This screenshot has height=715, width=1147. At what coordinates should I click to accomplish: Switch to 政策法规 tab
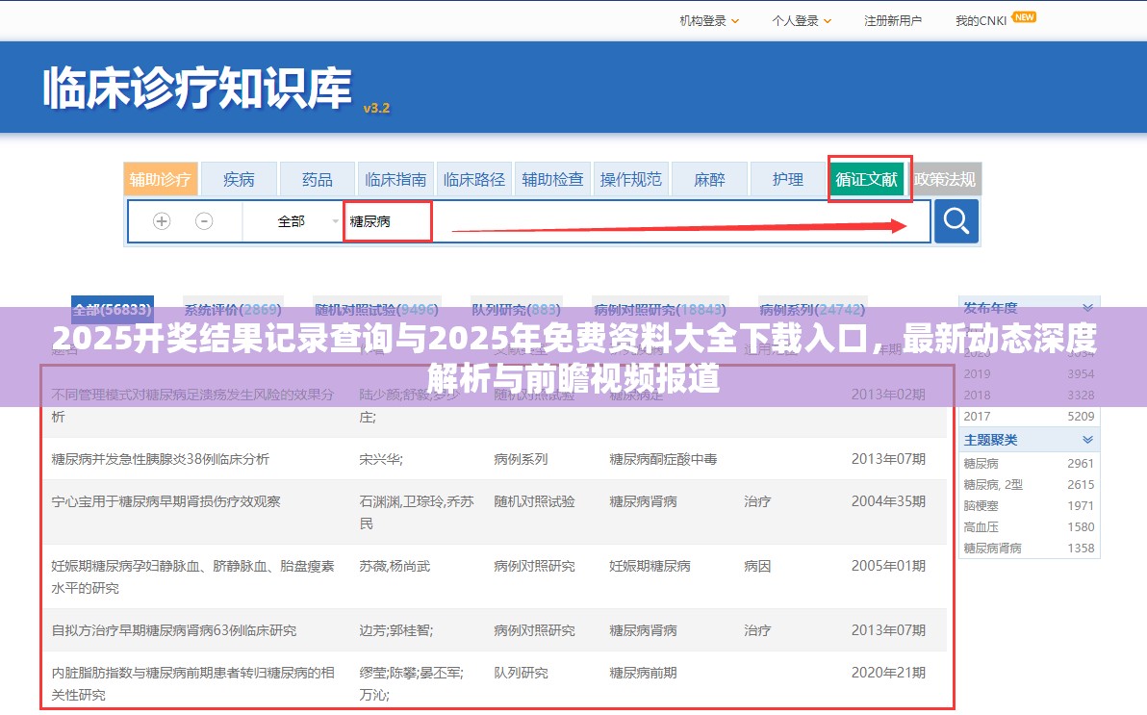pos(945,179)
